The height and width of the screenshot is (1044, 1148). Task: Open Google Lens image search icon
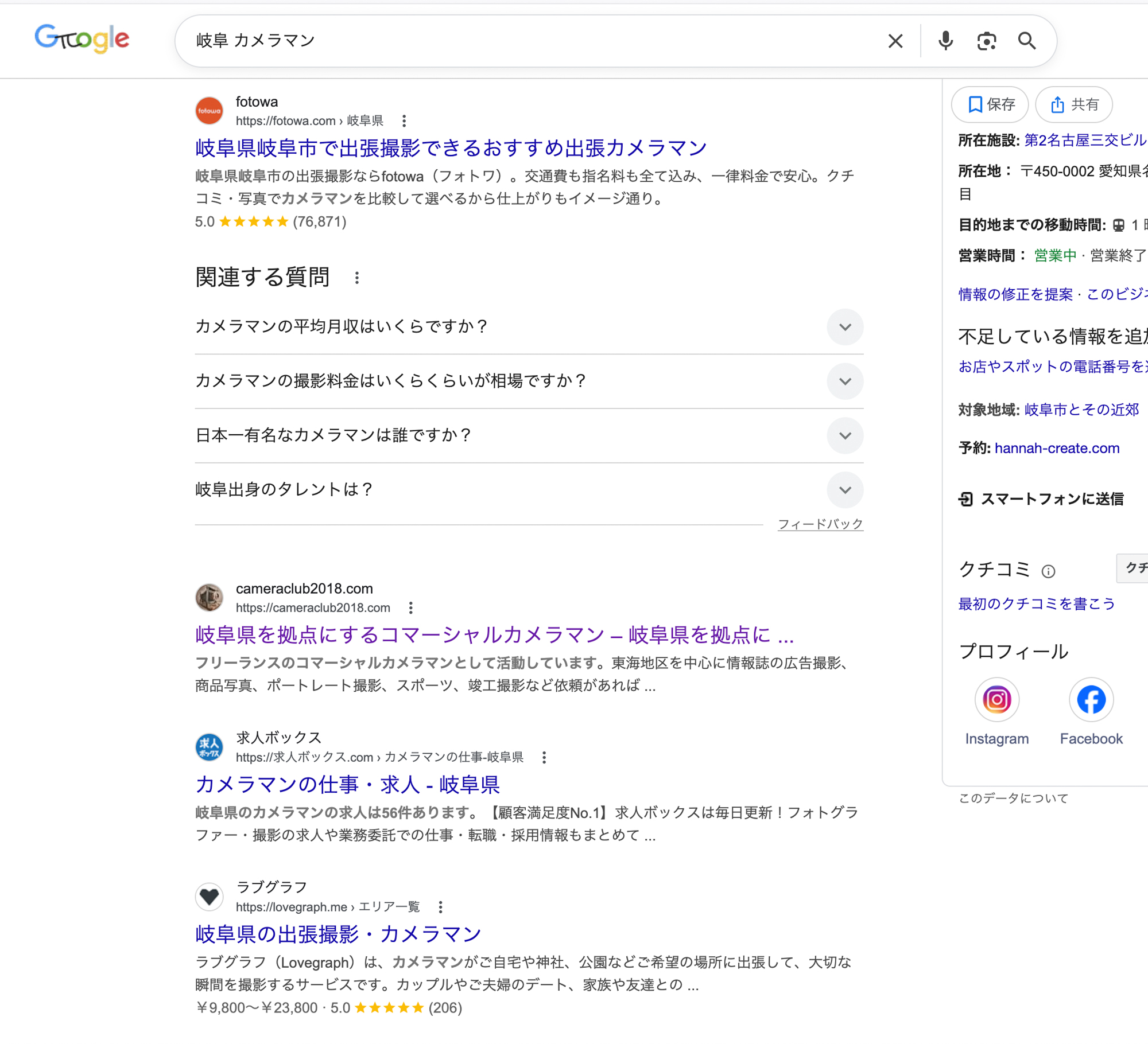point(986,41)
